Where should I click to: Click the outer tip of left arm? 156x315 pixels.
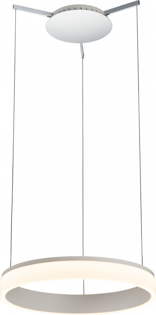(14, 7)
